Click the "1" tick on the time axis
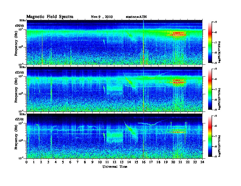The image size is (241, 186). tap(34, 162)
